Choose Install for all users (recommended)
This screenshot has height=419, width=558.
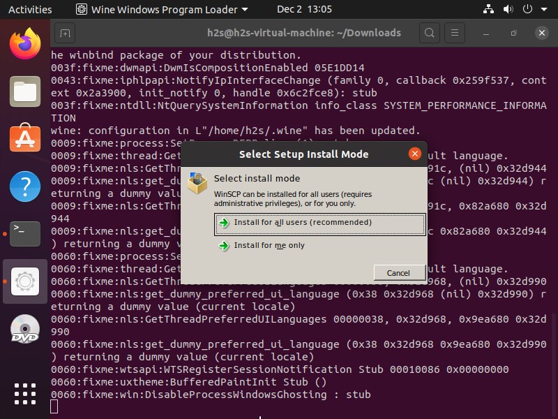(x=319, y=224)
